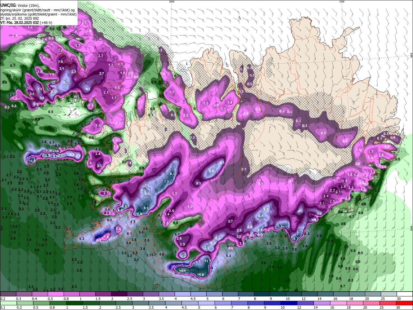
Task: Select the white last swatch of the top scale
Action: pyautogui.click(x=405, y=294)
